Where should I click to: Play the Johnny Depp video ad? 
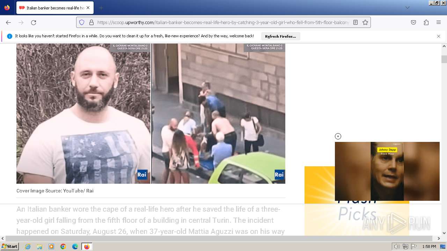tap(387, 171)
